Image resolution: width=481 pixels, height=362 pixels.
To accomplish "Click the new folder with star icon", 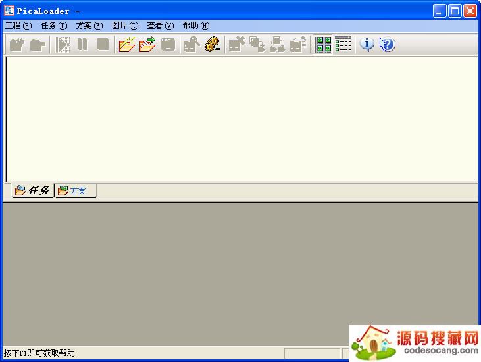I will click(x=126, y=45).
